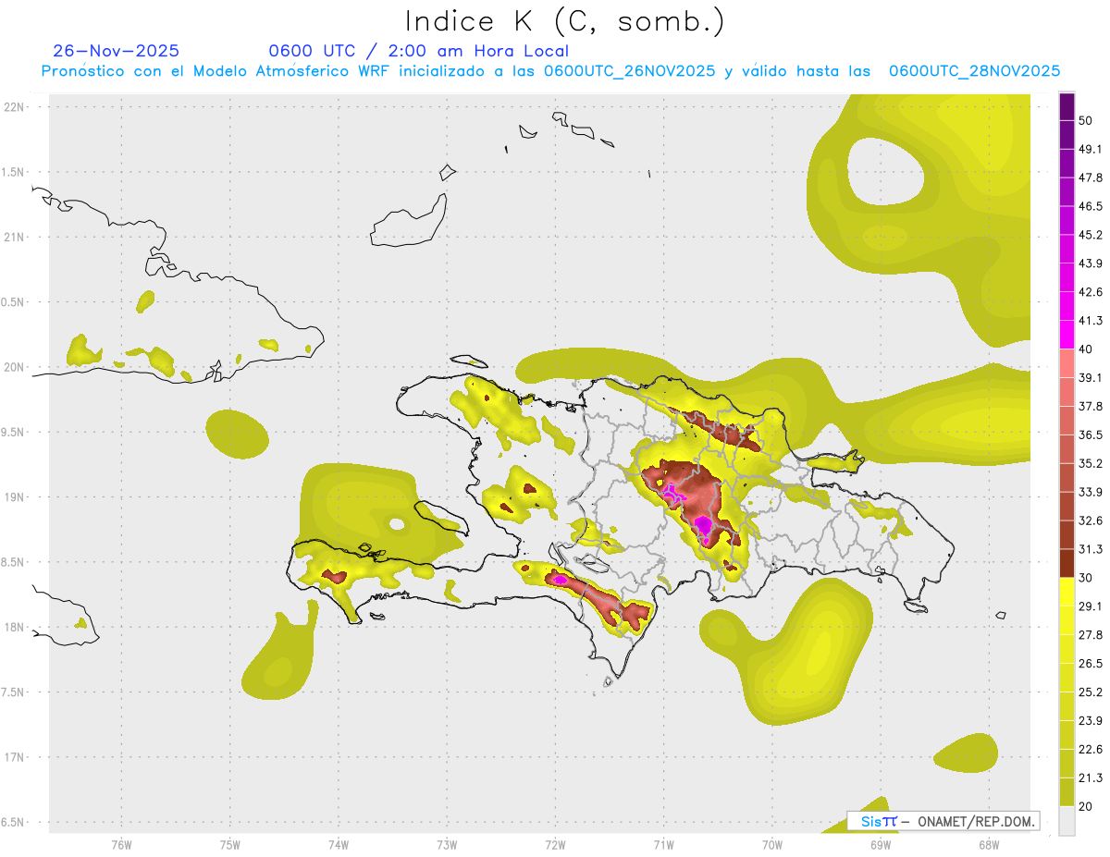Click the color scale value 33.9
Screen dimensions: 1110x857
click(x=1091, y=492)
